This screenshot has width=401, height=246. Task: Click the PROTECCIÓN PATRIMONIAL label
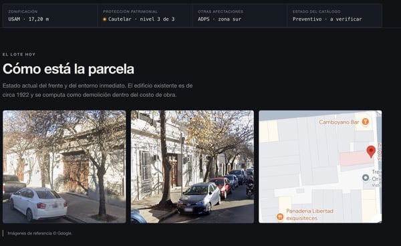click(130, 11)
